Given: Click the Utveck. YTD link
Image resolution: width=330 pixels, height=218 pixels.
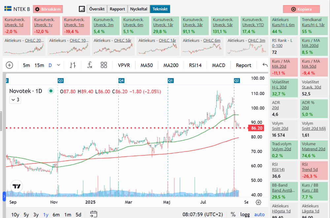Looking at the screenshot, I should coord(253,25).
